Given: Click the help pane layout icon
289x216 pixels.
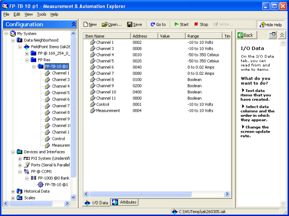Looking at the screenshot, I should click(272, 35).
